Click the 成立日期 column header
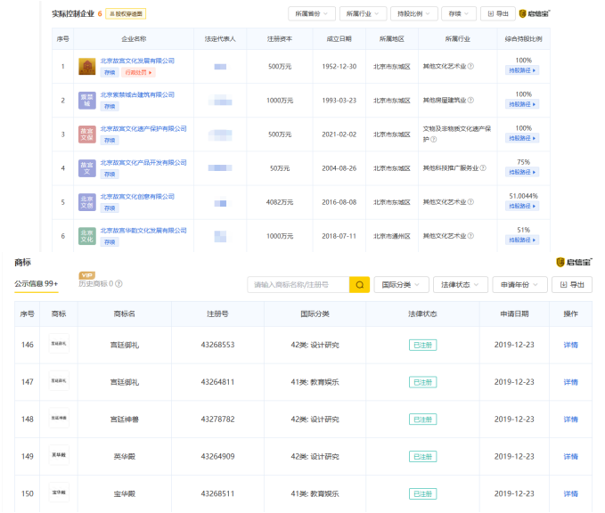The image size is (605, 513). pos(339,39)
